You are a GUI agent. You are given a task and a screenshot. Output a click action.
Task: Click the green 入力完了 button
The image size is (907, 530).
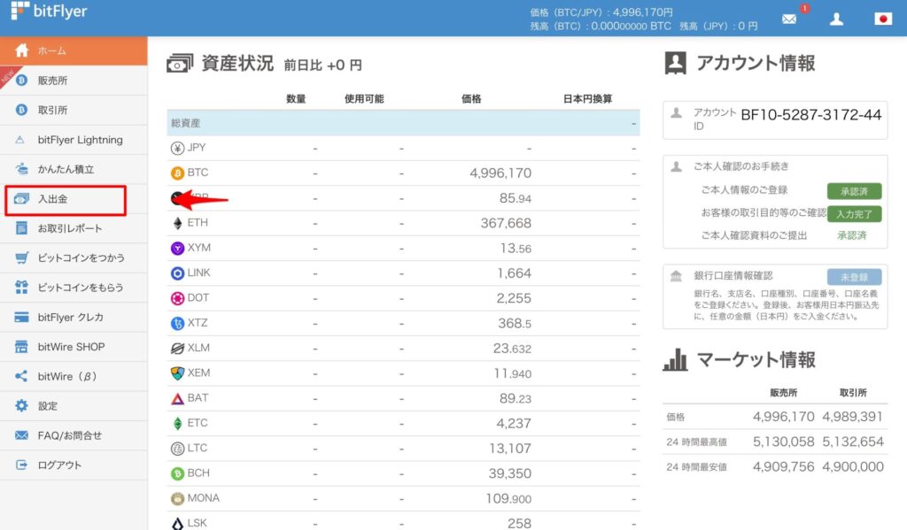[x=854, y=214]
